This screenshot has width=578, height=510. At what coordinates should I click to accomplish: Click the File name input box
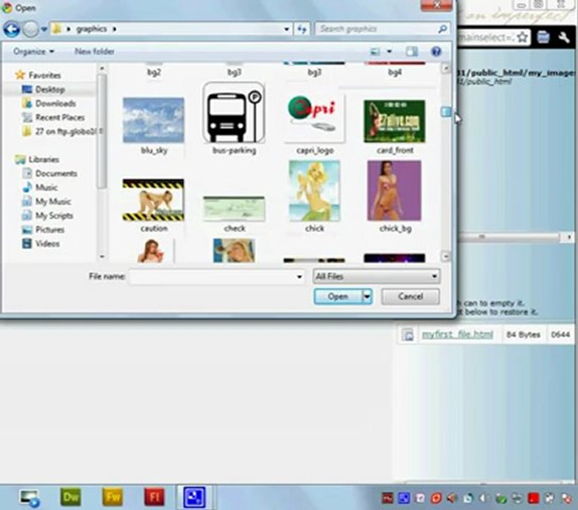click(212, 276)
